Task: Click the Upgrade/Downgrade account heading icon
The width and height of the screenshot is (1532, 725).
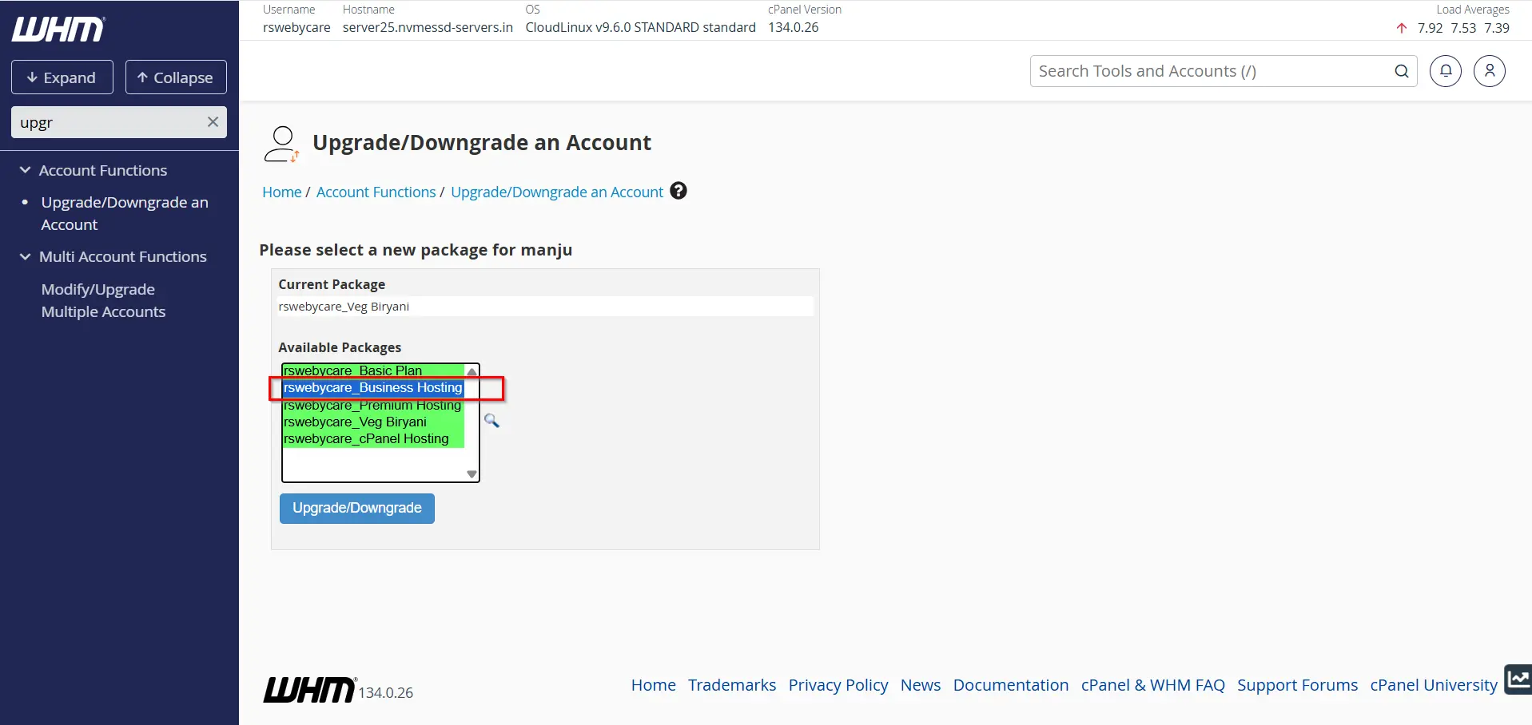Action: 281,144
